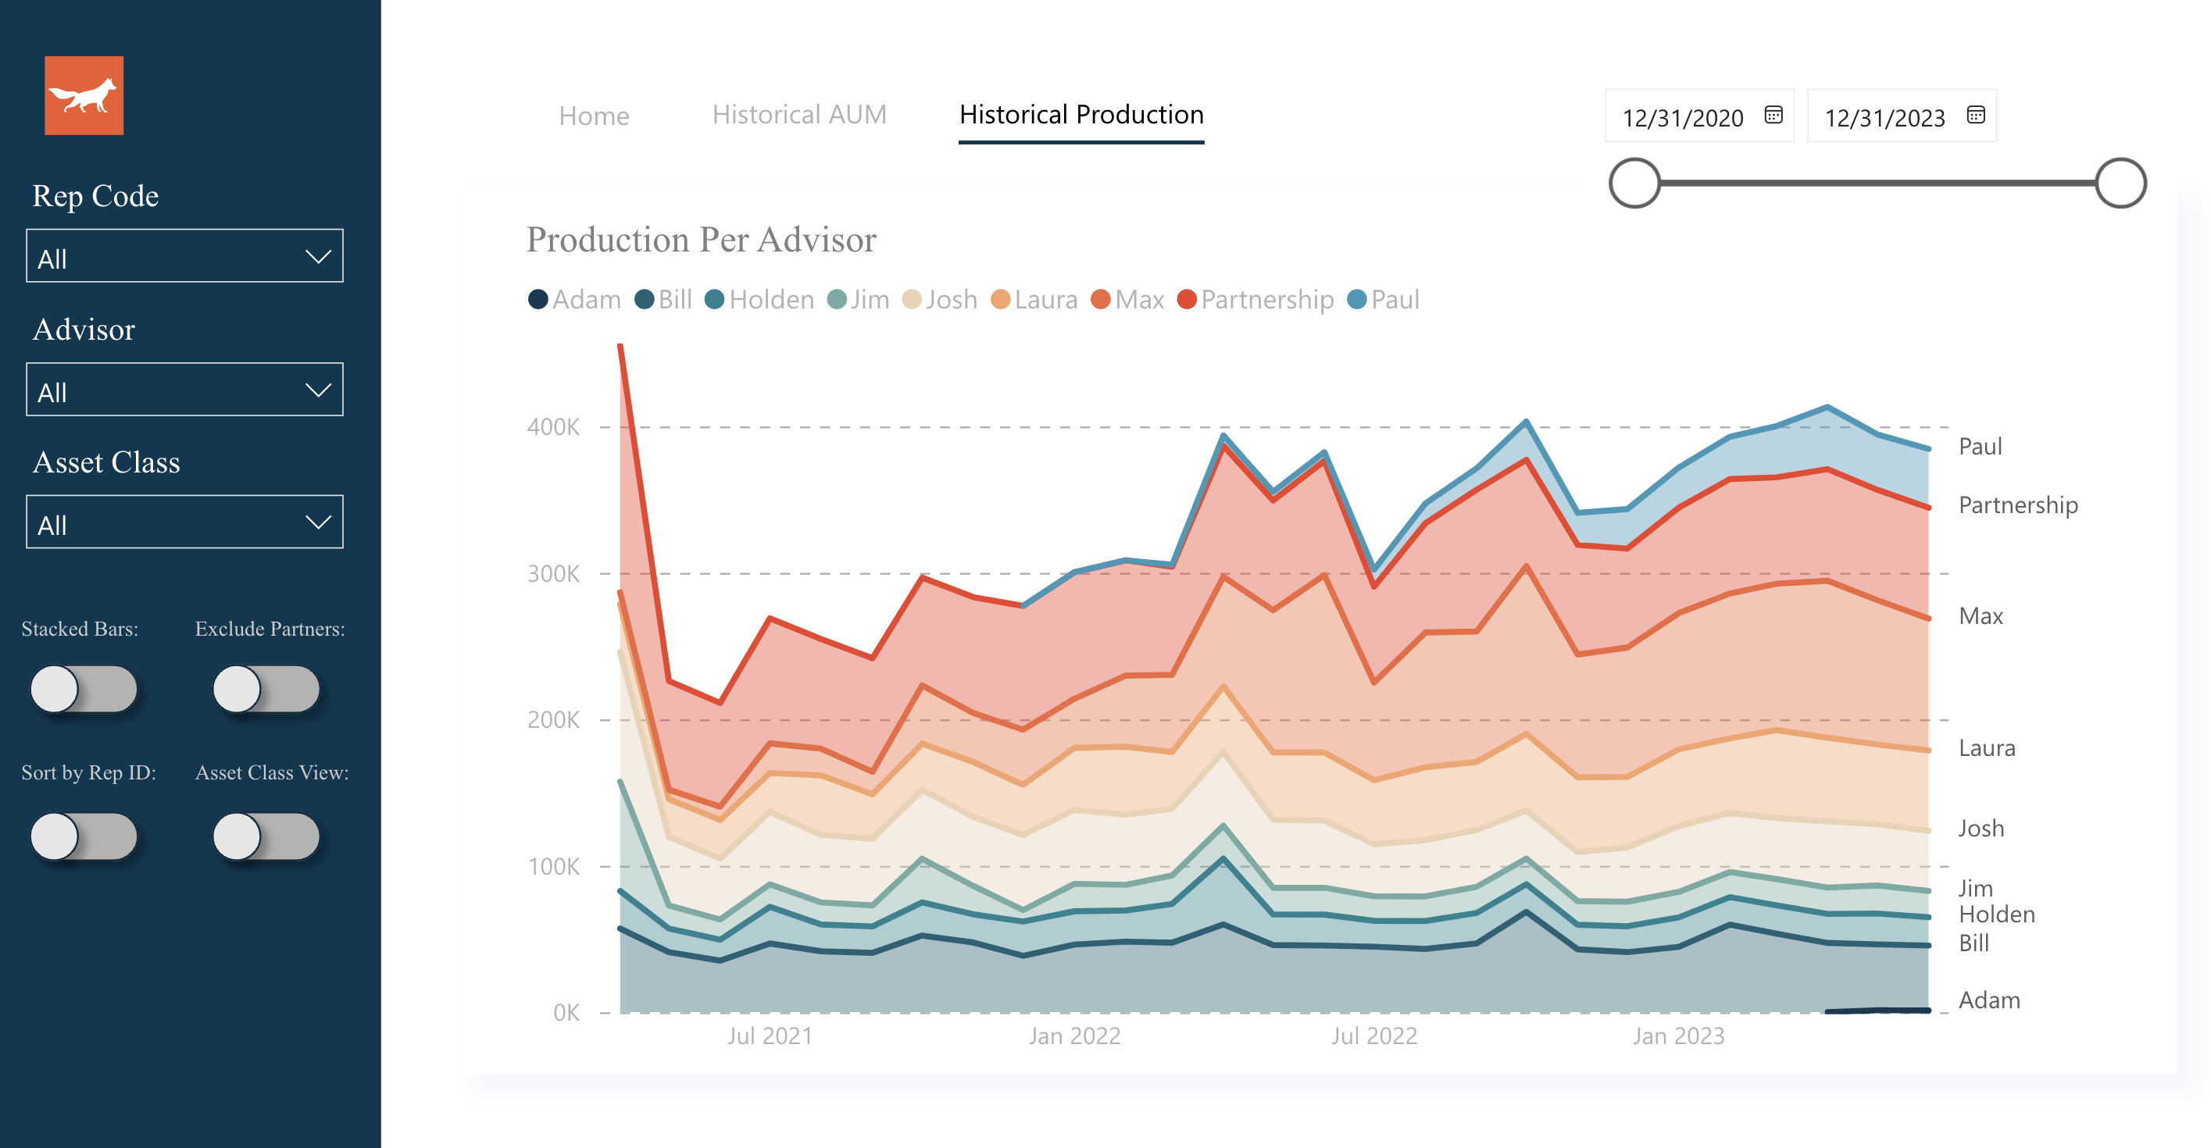The width and height of the screenshot is (2211, 1148).
Task: Click the Holden legend marker
Action: click(714, 299)
